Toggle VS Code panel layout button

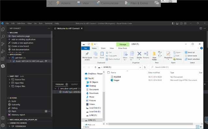click(x=177, y=23)
